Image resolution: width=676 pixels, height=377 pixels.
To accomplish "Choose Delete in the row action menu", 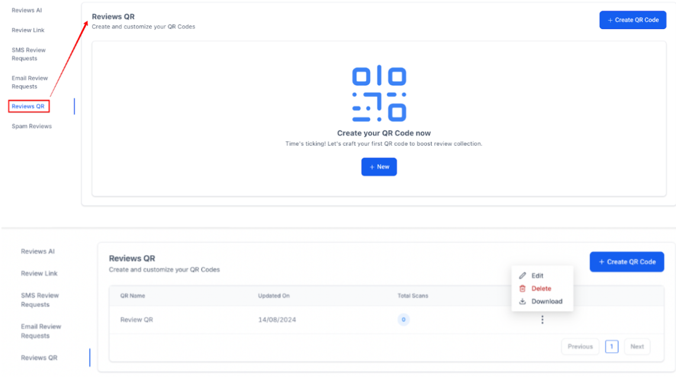I will pos(541,288).
